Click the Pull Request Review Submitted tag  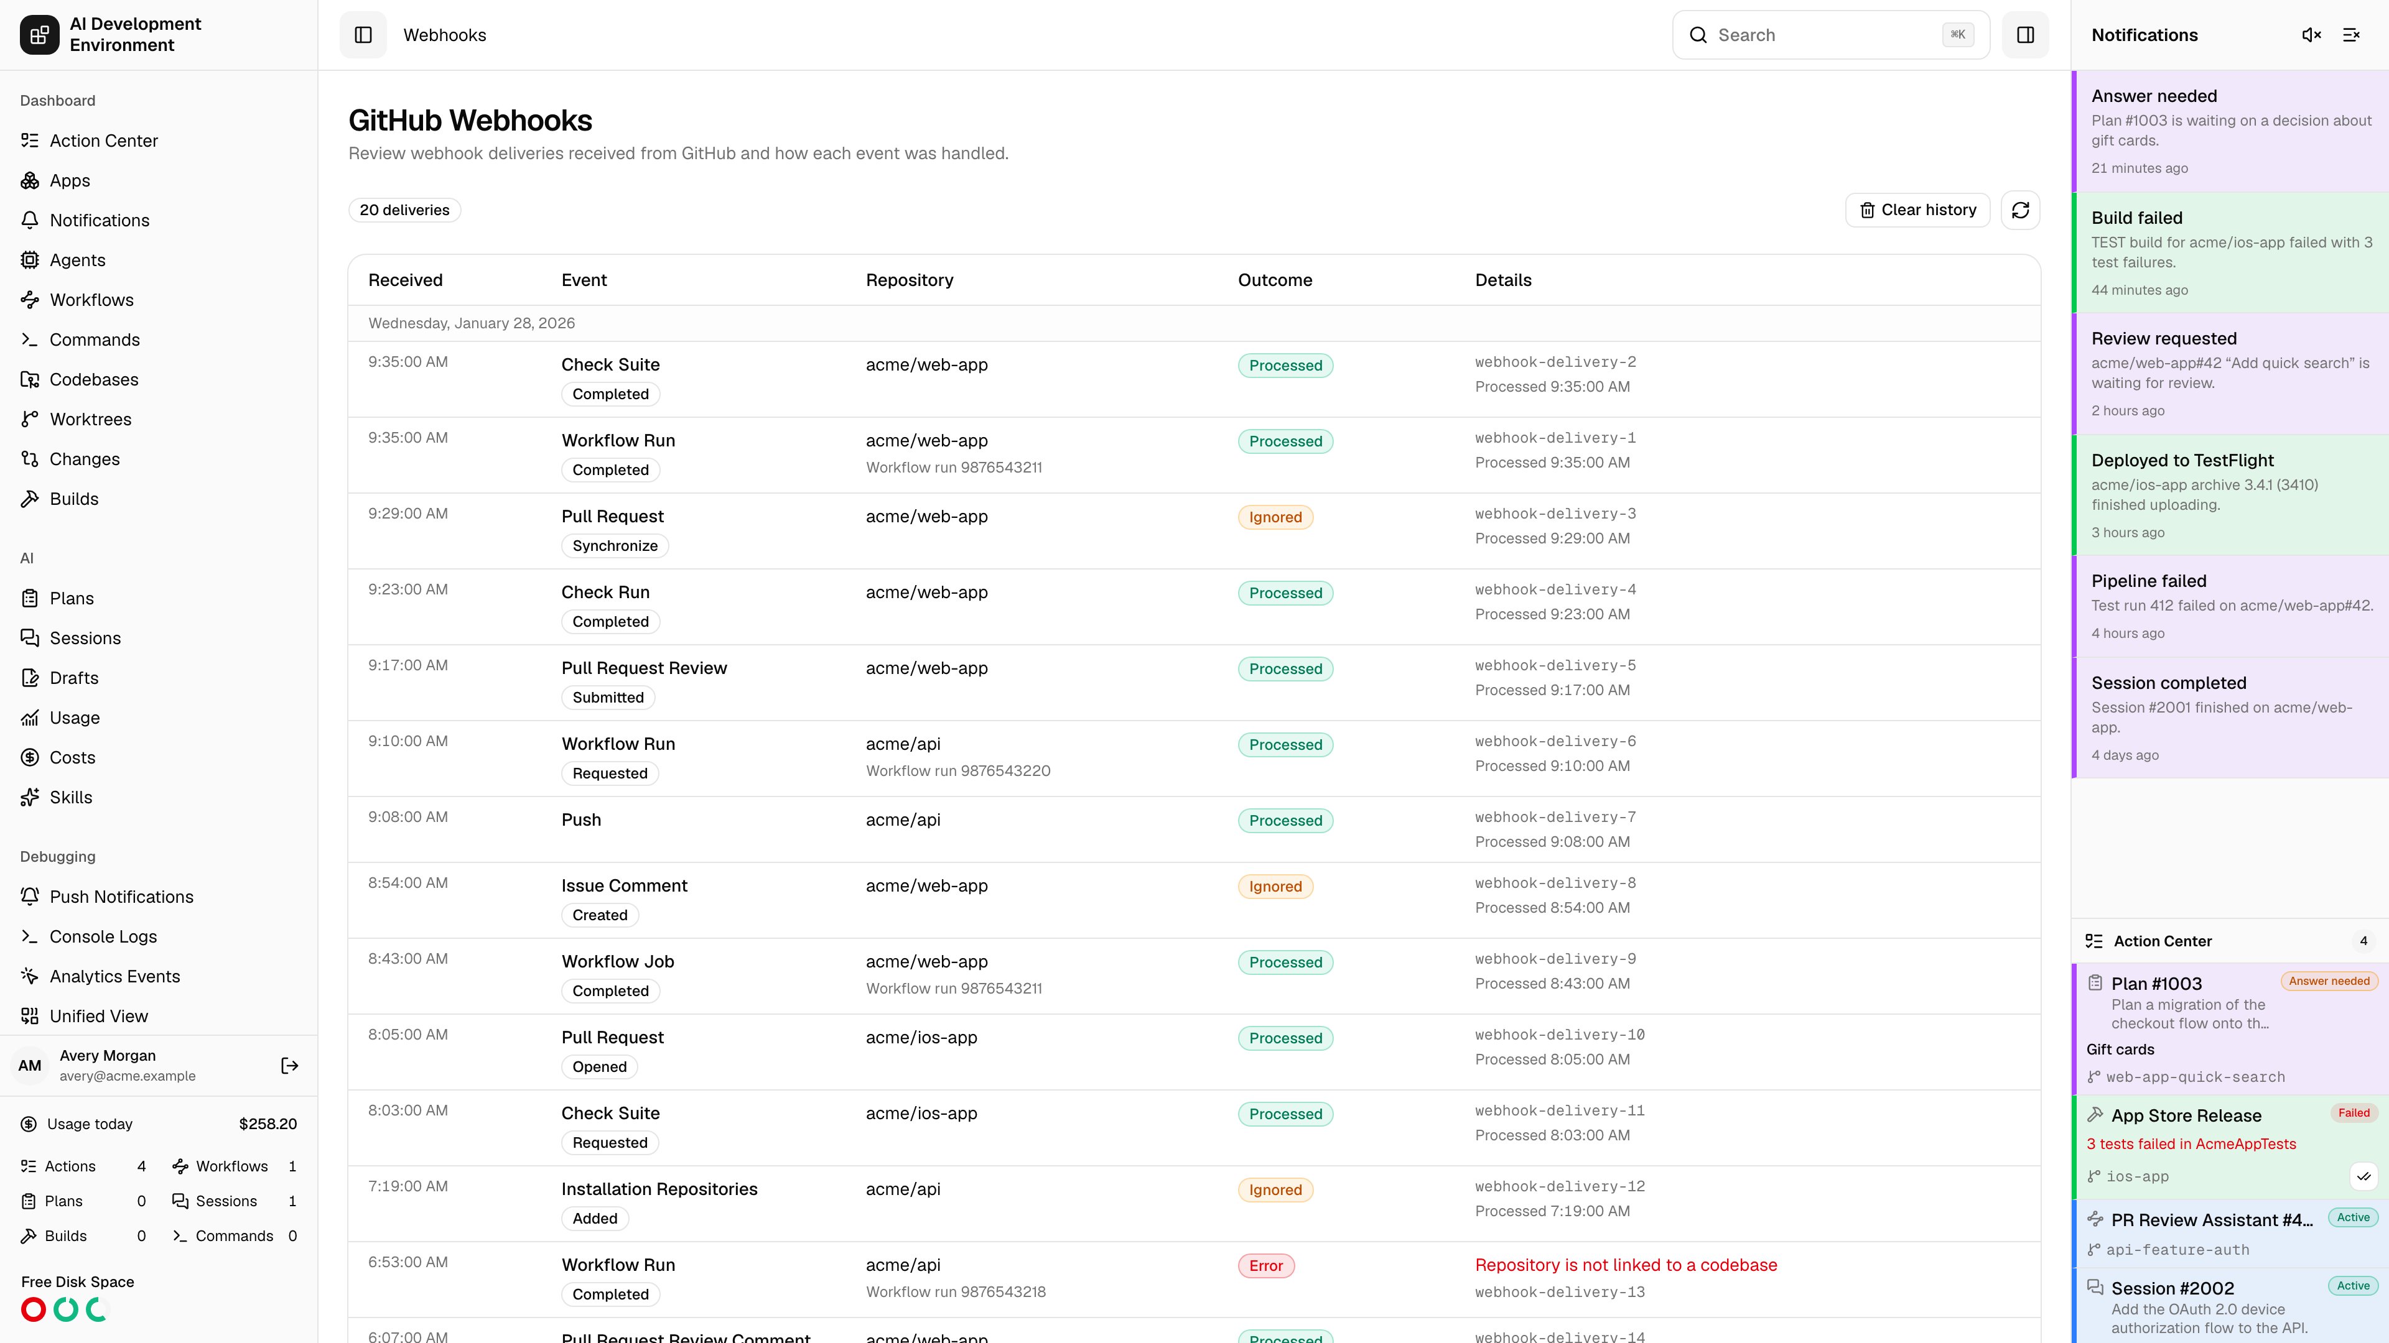(607, 699)
